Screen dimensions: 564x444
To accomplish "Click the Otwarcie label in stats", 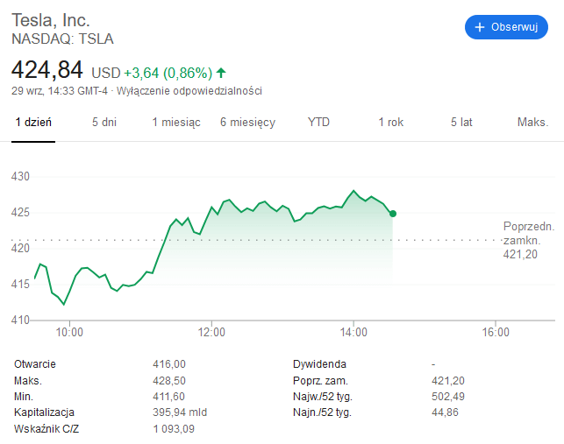I will (35, 364).
